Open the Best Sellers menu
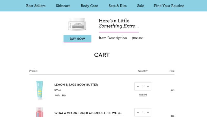207x117 pixels. click(x=36, y=6)
